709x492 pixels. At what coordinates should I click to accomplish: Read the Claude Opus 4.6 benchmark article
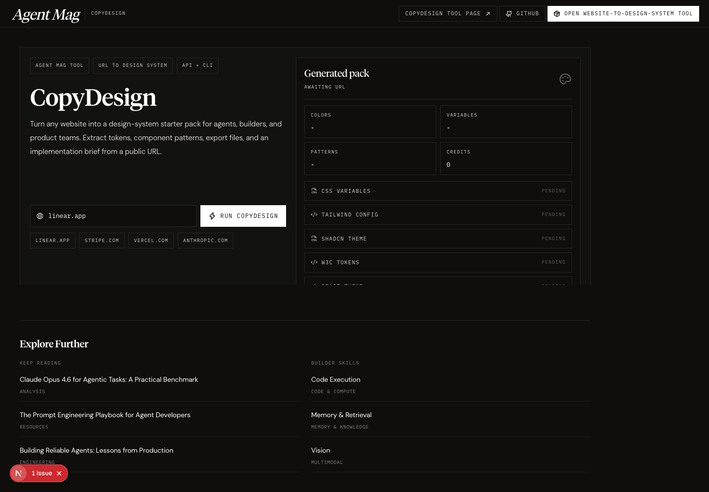point(109,380)
